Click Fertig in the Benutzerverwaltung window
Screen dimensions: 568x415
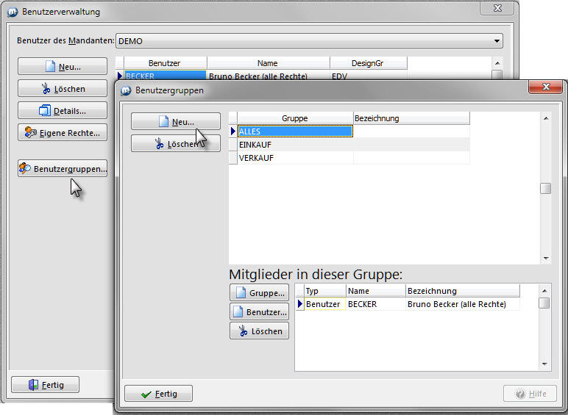(x=45, y=385)
